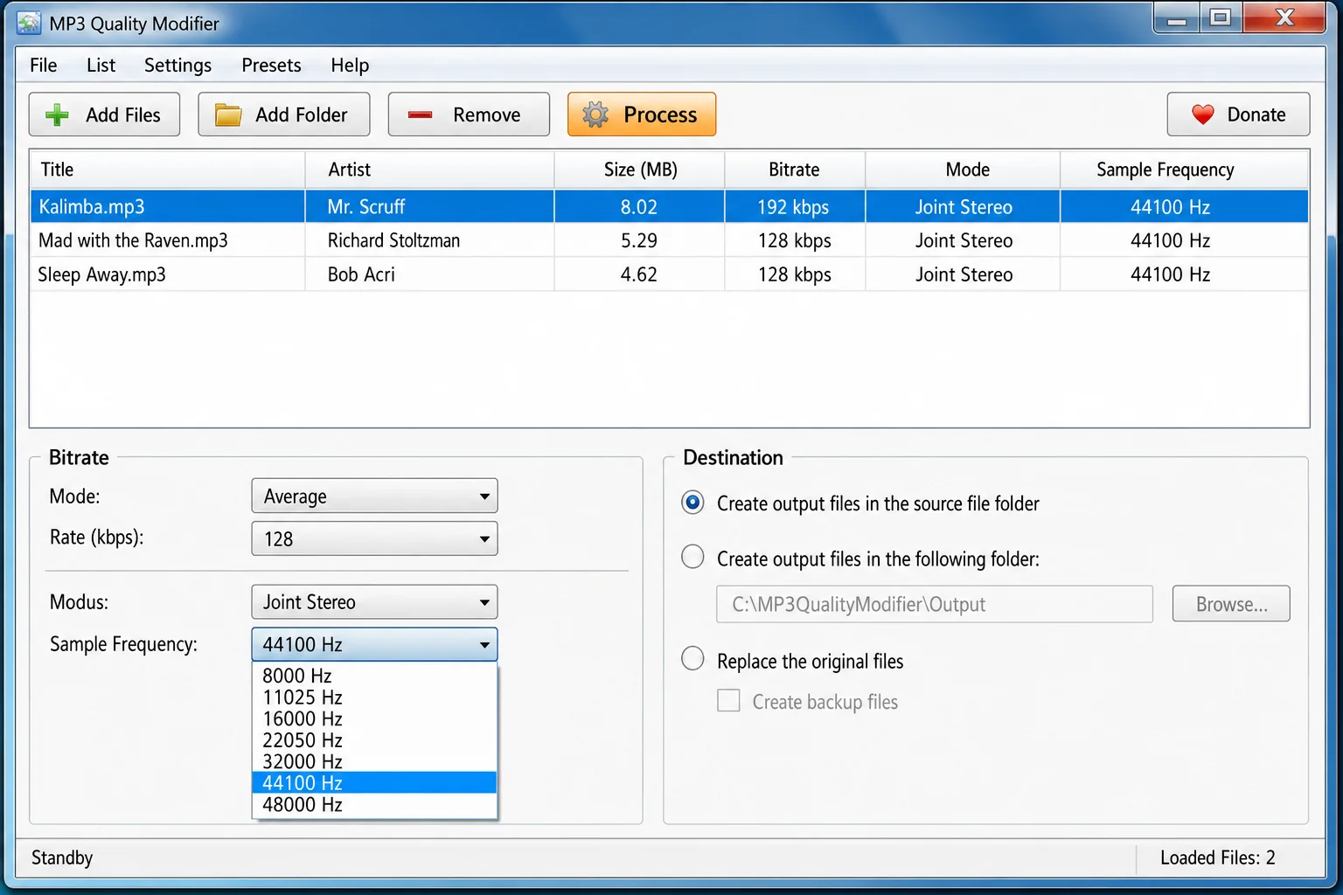Click the Standby status bar text
This screenshot has width=1343, height=895.
[x=62, y=857]
